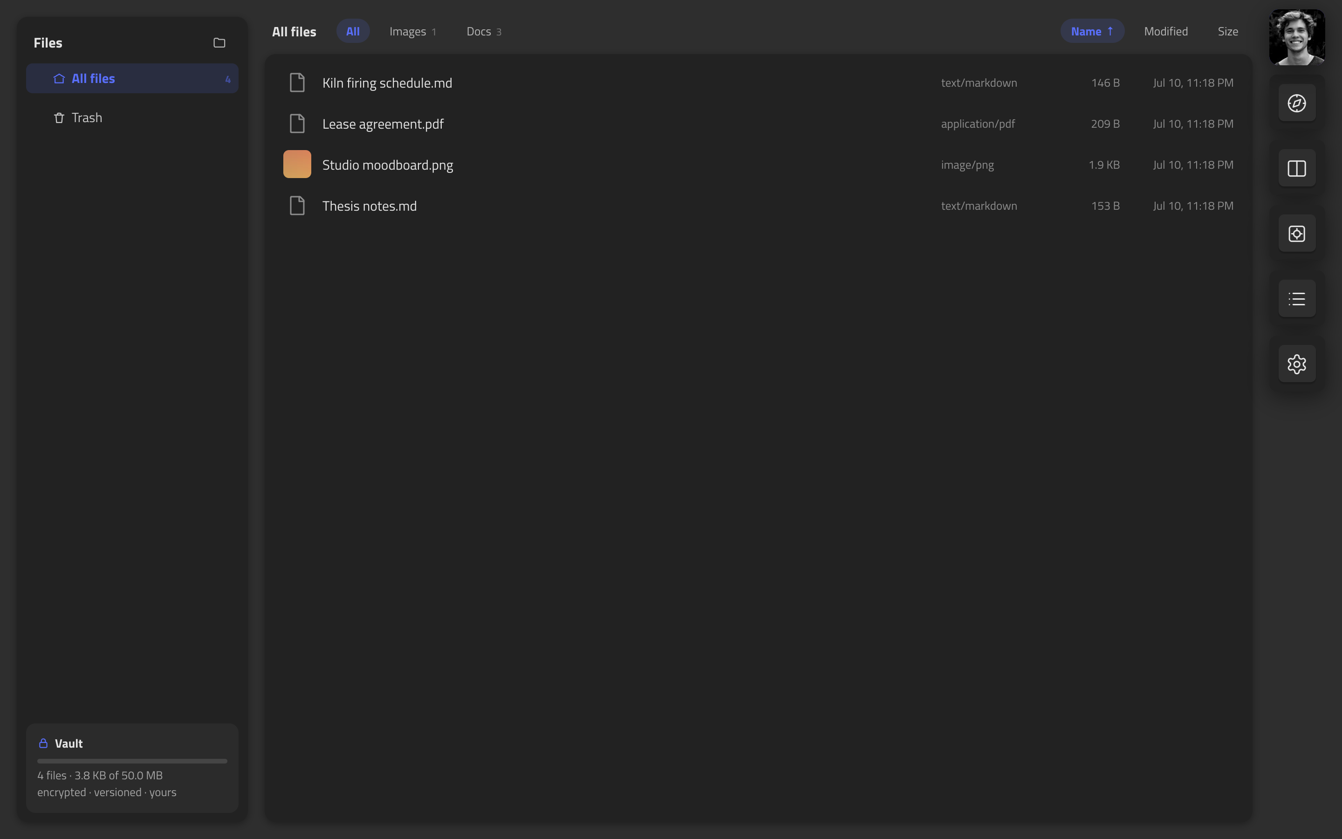Open the split panel layout icon
Viewport: 1342px width, 839px height.
1296,168
